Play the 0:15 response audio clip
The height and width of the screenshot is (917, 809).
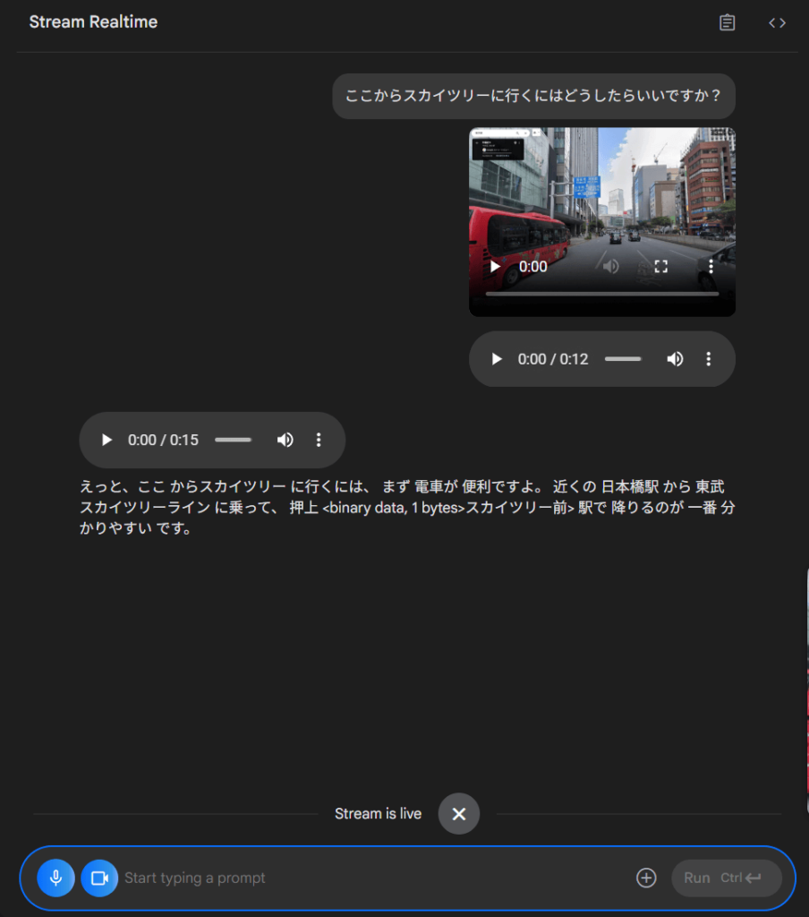coord(106,440)
